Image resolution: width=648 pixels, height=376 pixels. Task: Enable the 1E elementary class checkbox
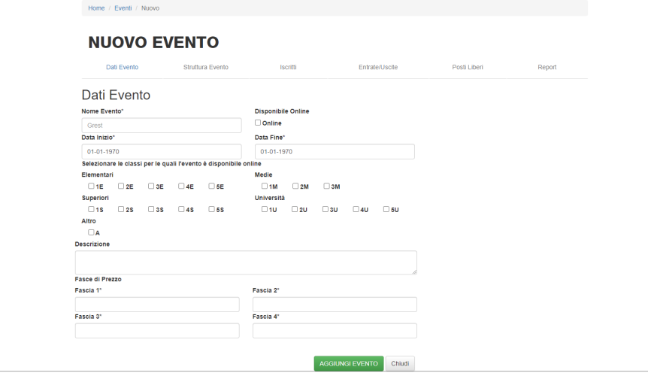91,186
